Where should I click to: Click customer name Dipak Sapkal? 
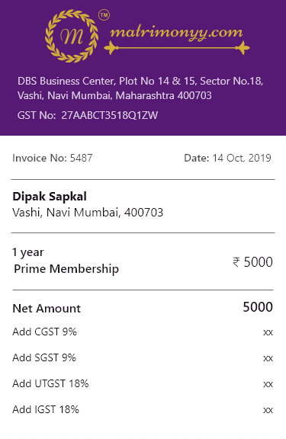[50, 197]
